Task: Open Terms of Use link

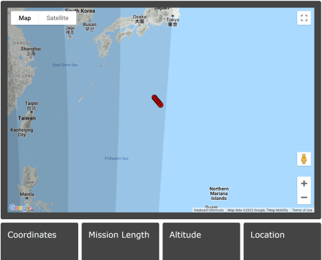Action: (302, 210)
